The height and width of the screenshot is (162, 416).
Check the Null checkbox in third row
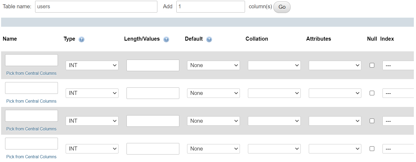[372, 121]
